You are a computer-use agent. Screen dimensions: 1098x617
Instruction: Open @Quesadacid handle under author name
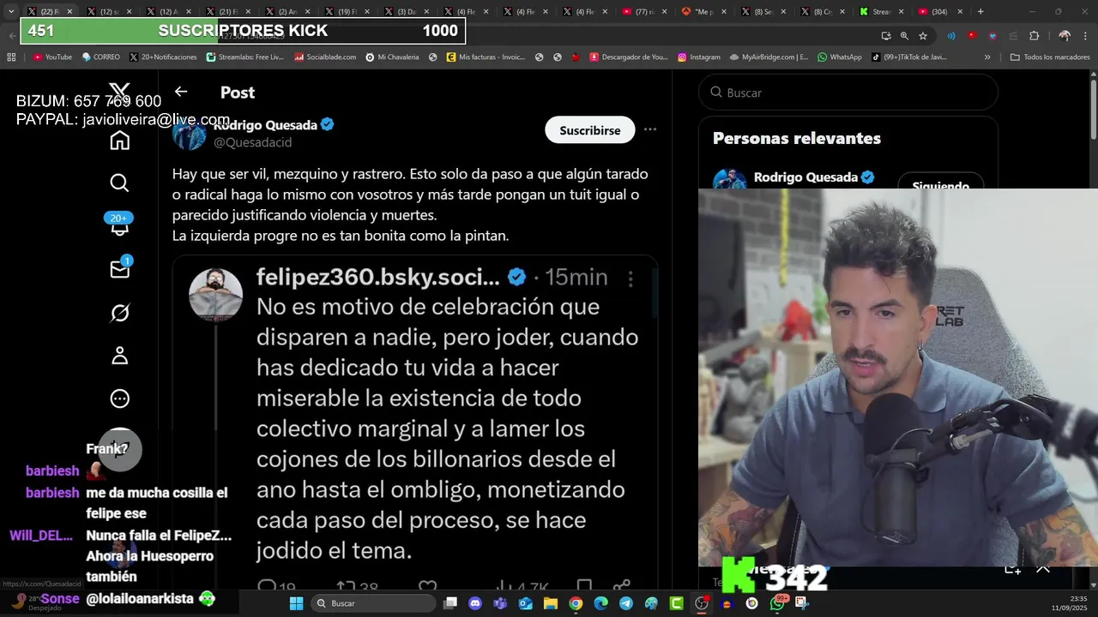coord(252,142)
